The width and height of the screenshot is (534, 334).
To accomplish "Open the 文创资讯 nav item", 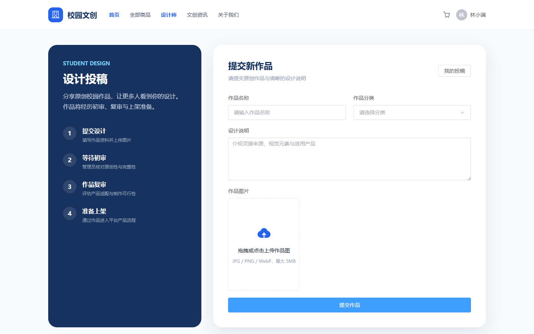I will point(197,15).
